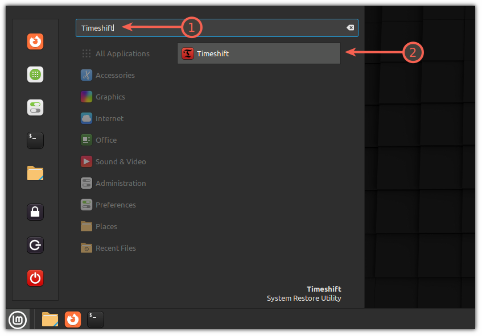The height and width of the screenshot is (336, 482).
Task: Open Terminal from the favorites sidebar
Action: tap(35, 140)
